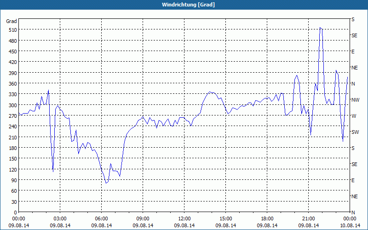Pick the 210 y-axis value
The width and height of the screenshot is (368, 230).
tap(13, 137)
